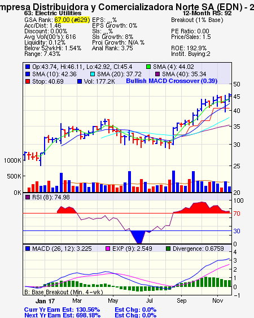This screenshot has width=254, height=318.
Task: Click the Bullish MACD Crossover (0.39) label
Action: tap(172, 81)
